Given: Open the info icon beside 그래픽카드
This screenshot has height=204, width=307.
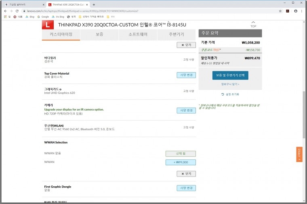Looking at the screenshot, I should coord(60,90).
